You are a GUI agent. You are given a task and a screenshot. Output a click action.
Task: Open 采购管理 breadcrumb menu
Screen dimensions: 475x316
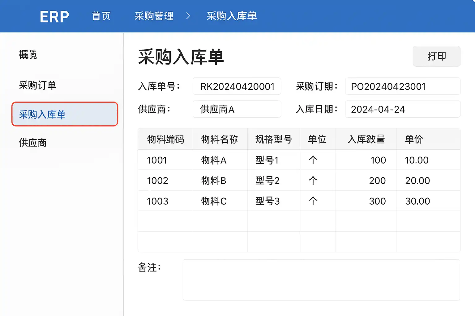[x=154, y=16]
